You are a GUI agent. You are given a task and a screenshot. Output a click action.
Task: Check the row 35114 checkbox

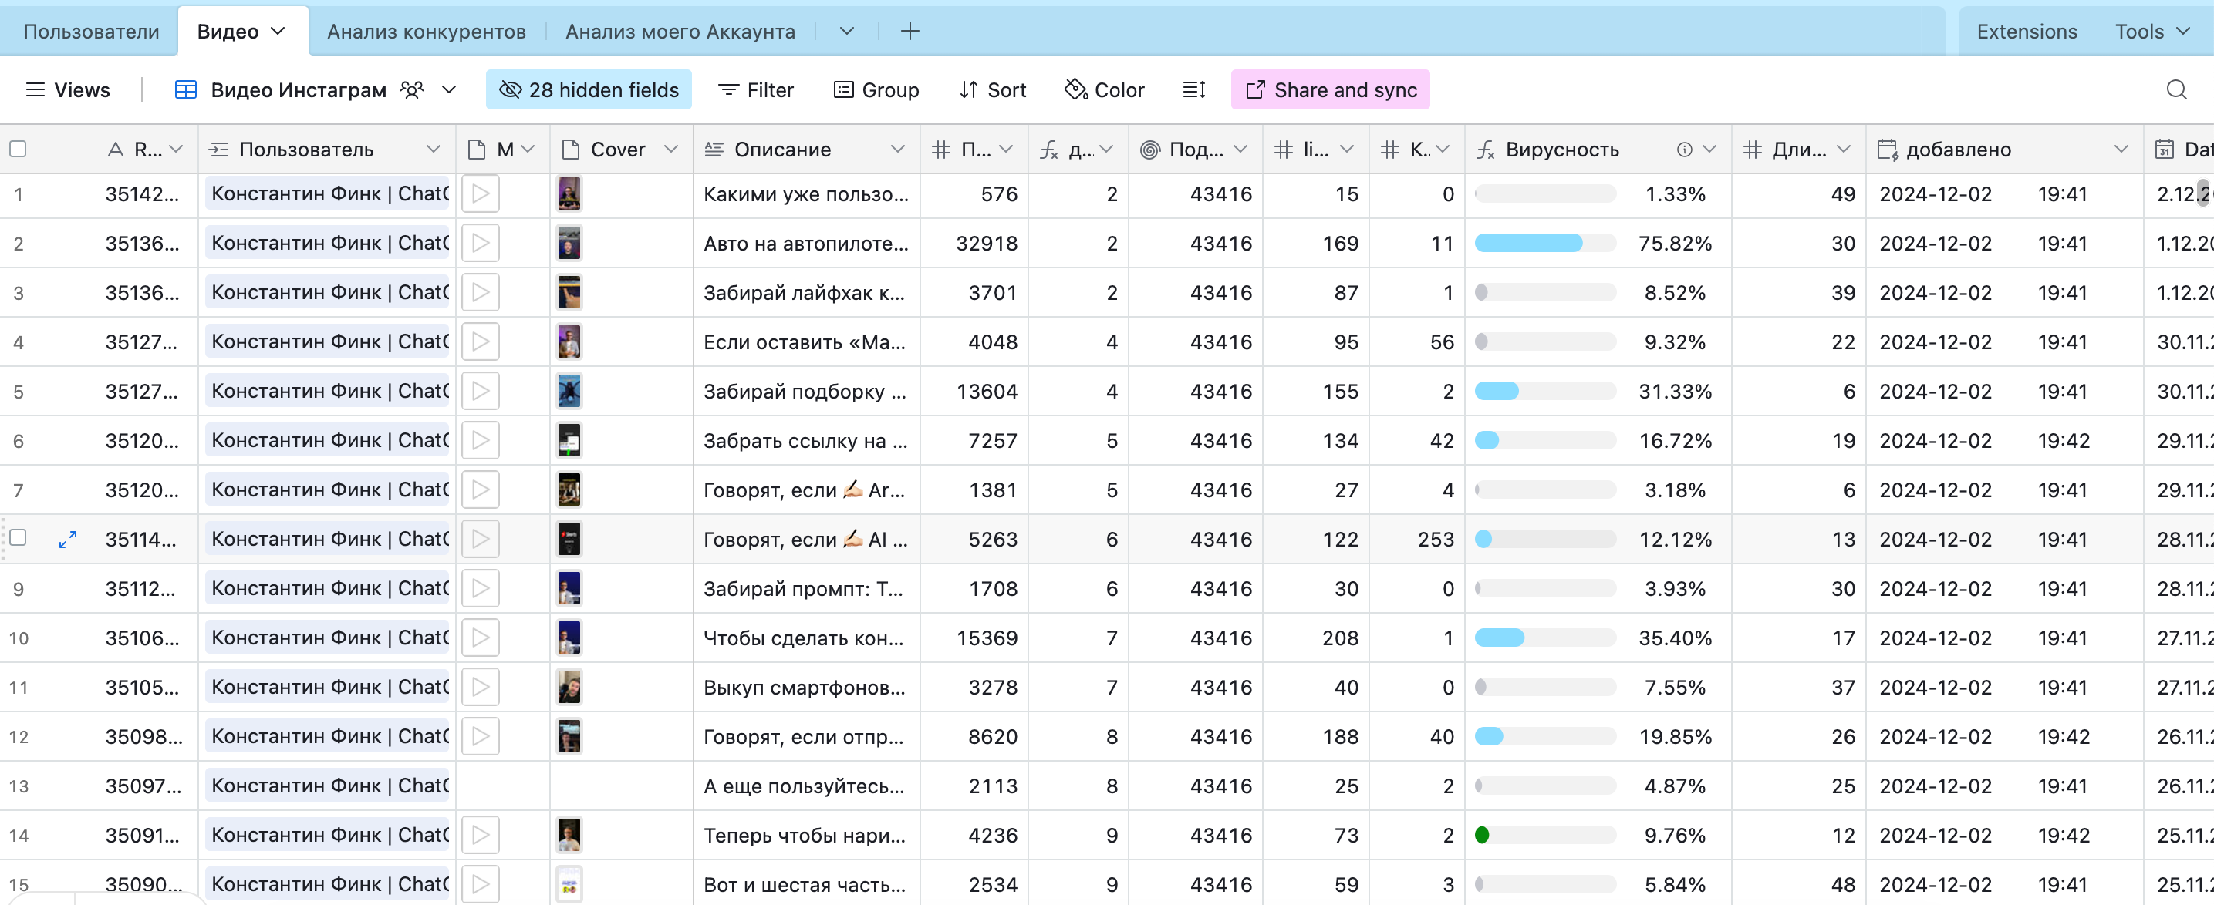[x=18, y=538]
